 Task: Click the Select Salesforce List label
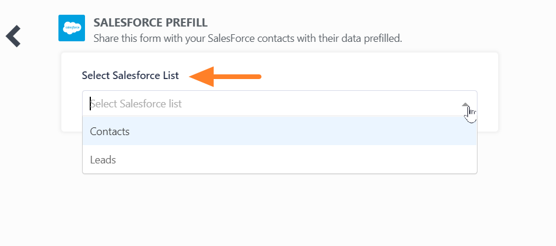tap(130, 76)
